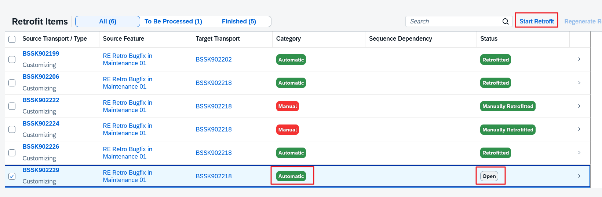Screen dimensions: 602x197
Task: Open target transport BSSK902202 link
Action: coord(214,59)
